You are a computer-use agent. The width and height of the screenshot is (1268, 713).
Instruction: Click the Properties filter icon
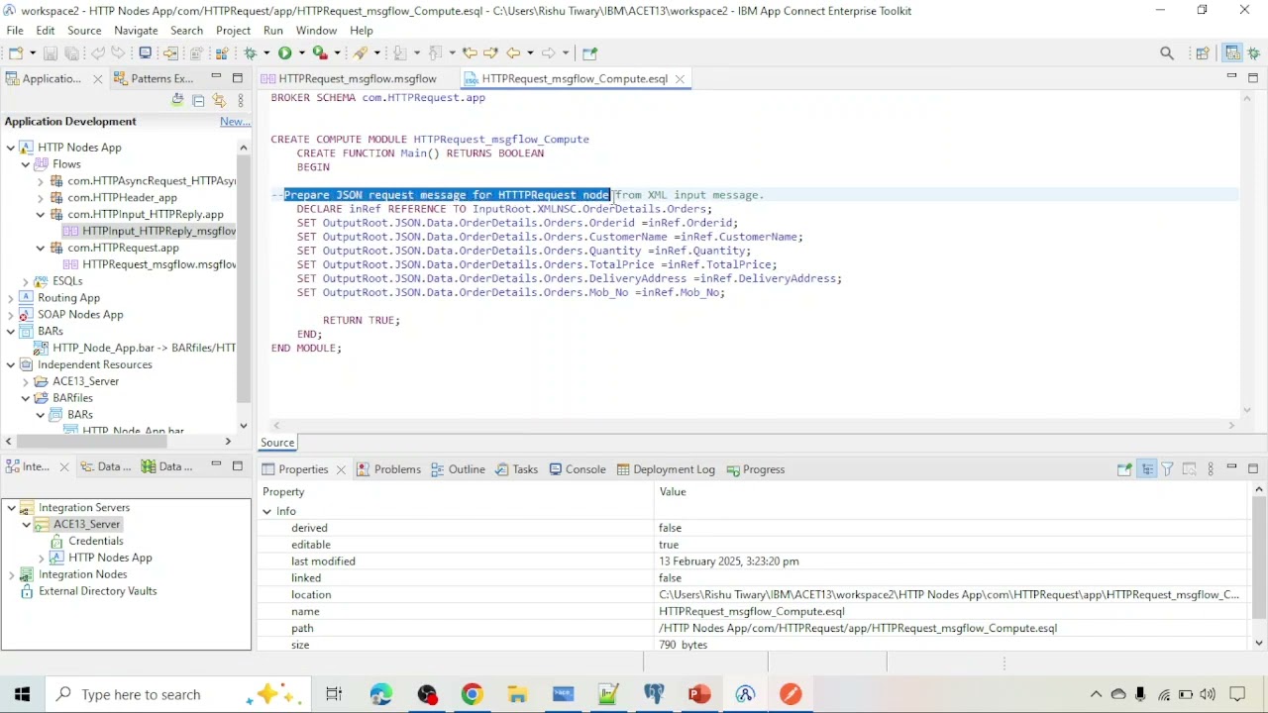[x=1167, y=469]
